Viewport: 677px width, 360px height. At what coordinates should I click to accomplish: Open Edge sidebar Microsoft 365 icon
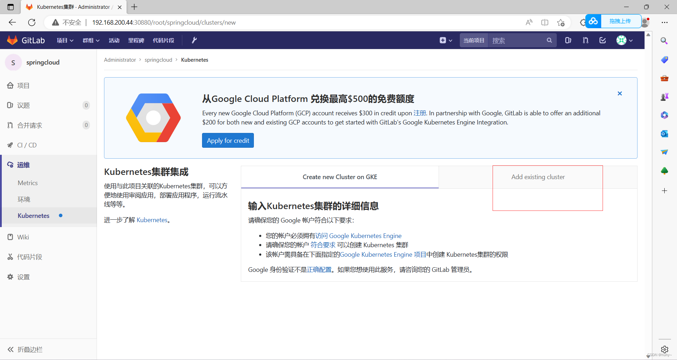tap(664, 115)
